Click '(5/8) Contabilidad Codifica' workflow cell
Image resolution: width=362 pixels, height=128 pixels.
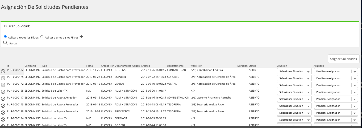(207, 70)
